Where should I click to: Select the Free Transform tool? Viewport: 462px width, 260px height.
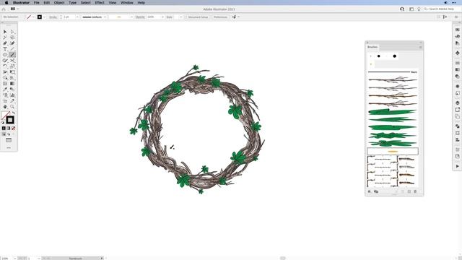(x=12, y=72)
